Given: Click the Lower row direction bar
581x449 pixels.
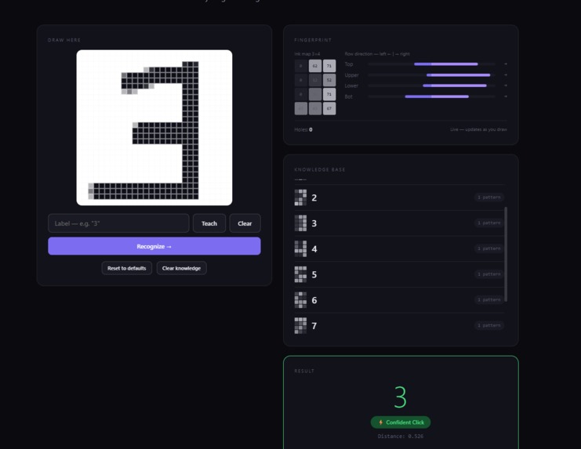Looking at the screenshot, I should click(431, 85).
